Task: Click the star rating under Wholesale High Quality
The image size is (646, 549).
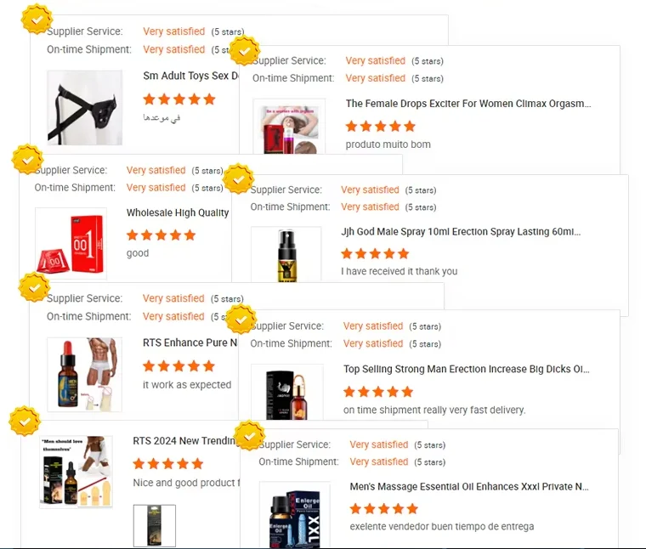Action: click(x=161, y=235)
